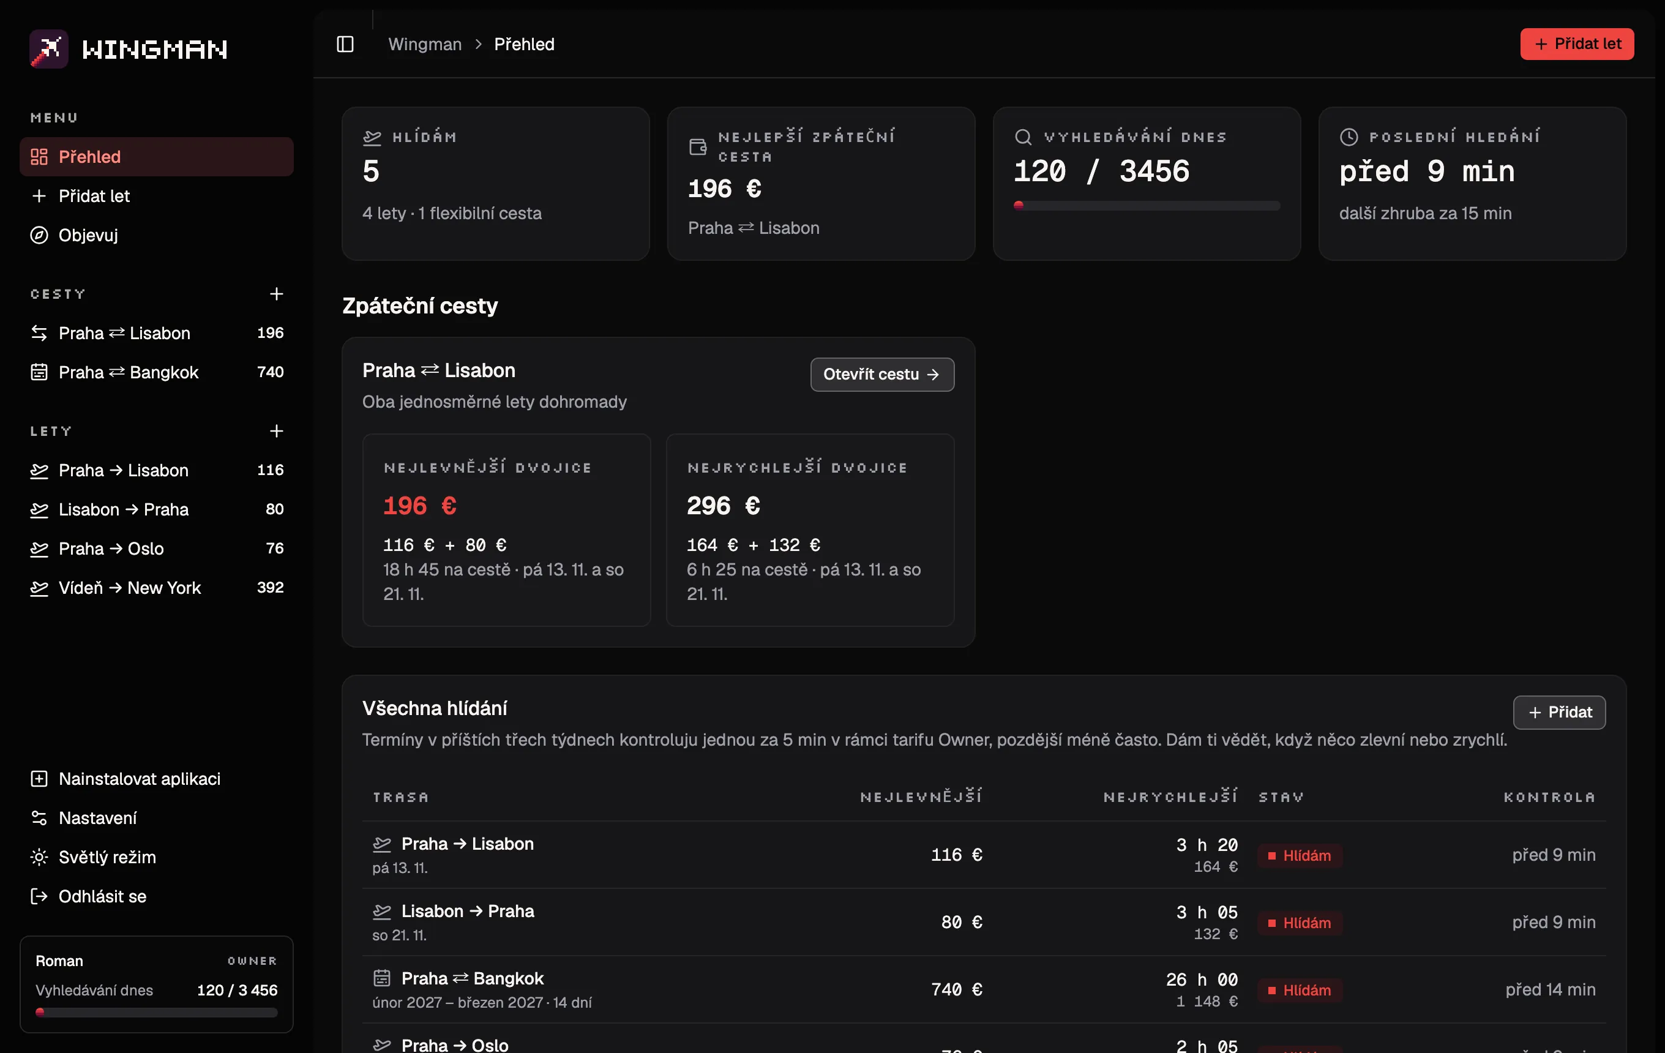1665x1053 pixels.
Task: Add a new flight via Lety plus icon
Action: [x=276, y=431]
